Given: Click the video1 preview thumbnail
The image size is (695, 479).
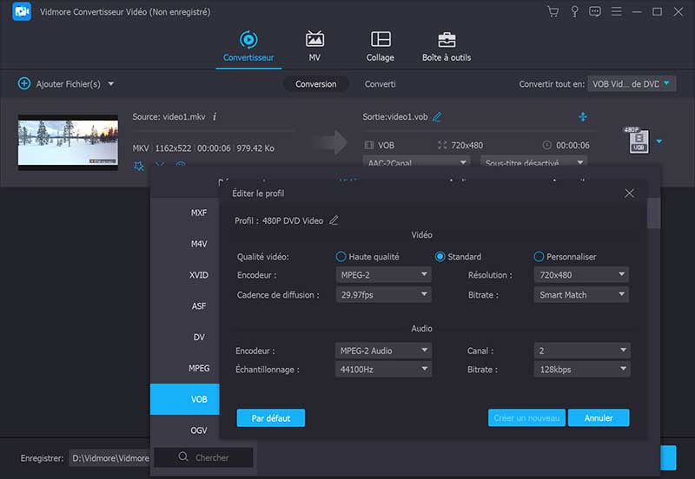Looking at the screenshot, I should tap(68, 141).
